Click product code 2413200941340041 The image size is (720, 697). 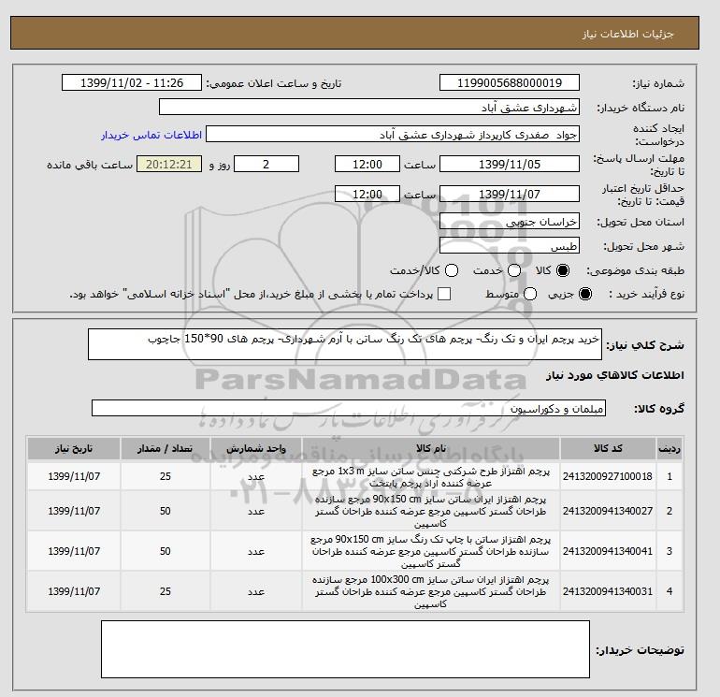pos(608,551)
